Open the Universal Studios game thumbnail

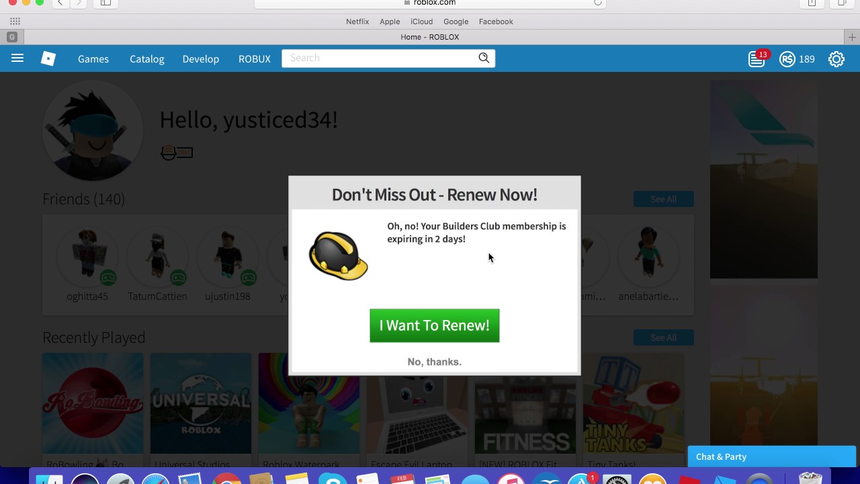click(201, 403)
